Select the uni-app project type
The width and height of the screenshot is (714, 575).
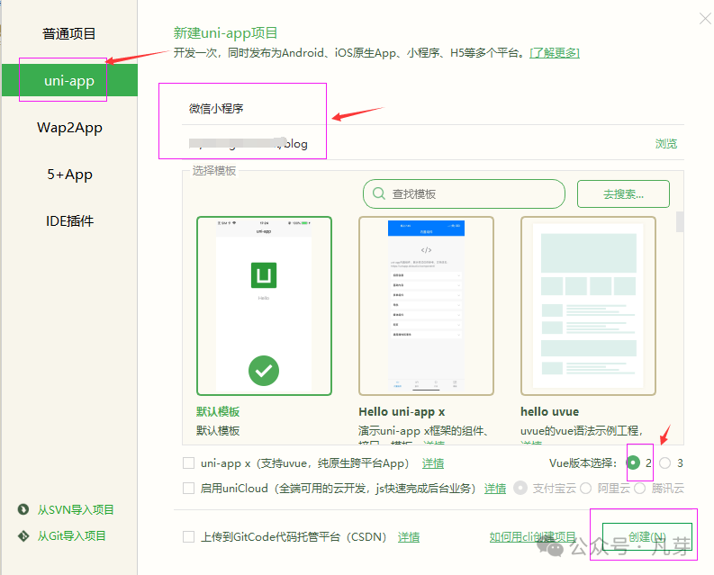pos(69,80)
